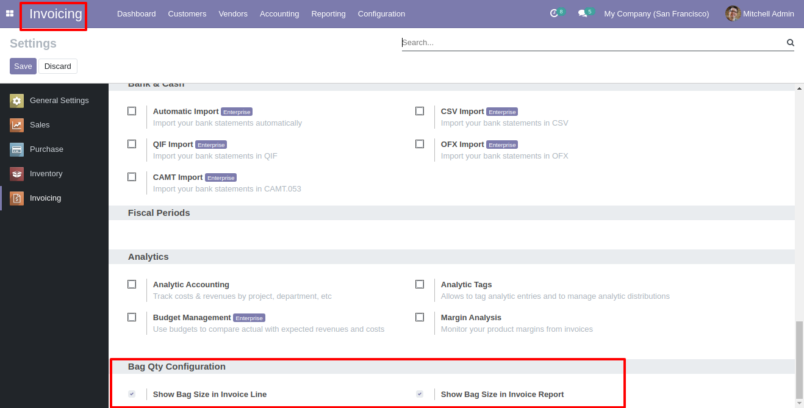Image resolution: width=804 pixels, height=408 pixels.
Task: Click 'Allows to tag analytic entries' description
Action: [555, 296]
